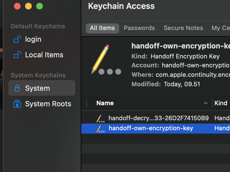Click the locked padlock icon beside System
Viewport: 230px width, 172px height.
point(17,88)
